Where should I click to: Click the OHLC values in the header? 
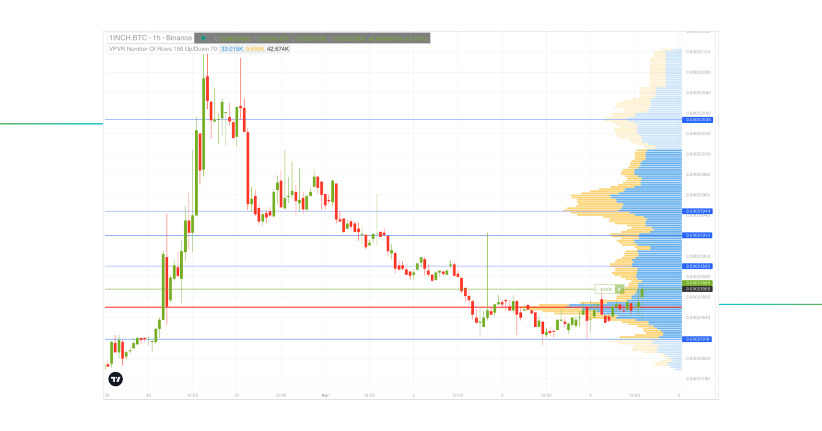pos(321,38)
